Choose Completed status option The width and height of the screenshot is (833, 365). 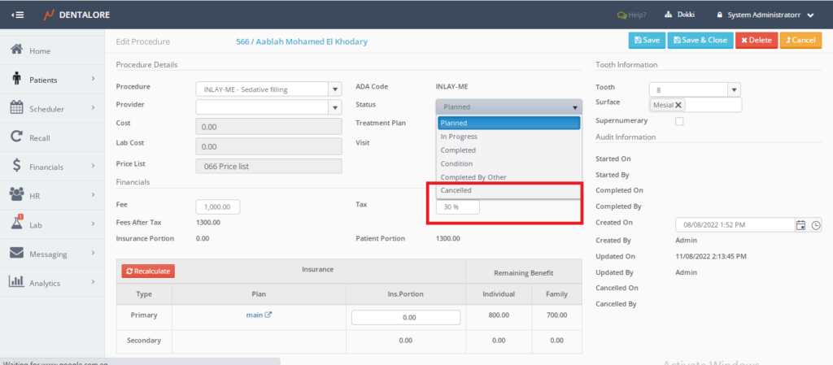coord(458,150)
